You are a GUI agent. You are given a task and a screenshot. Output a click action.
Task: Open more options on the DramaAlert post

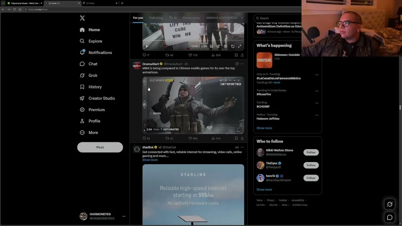[242, 64]
